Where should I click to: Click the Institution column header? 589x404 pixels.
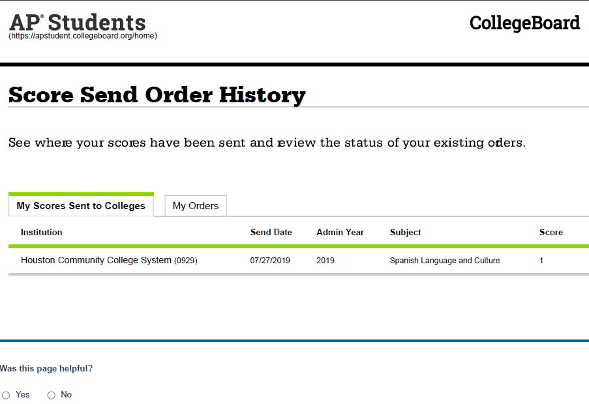point(41,232)
